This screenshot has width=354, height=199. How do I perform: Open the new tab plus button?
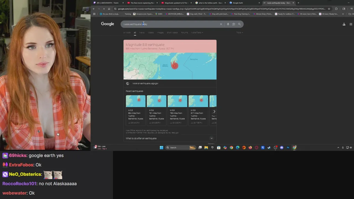(x=298, y=3)
